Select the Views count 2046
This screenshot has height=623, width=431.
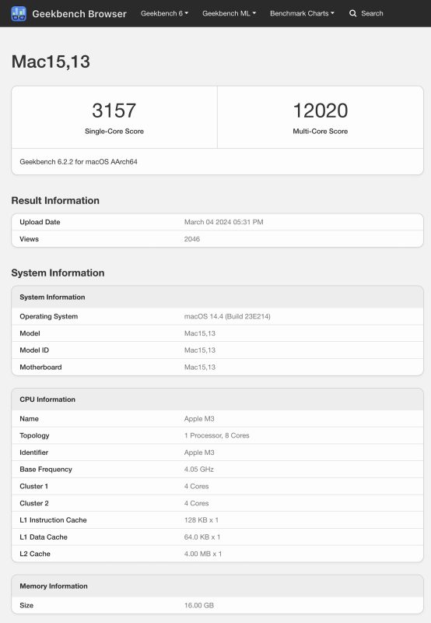[x=192, y=239]
